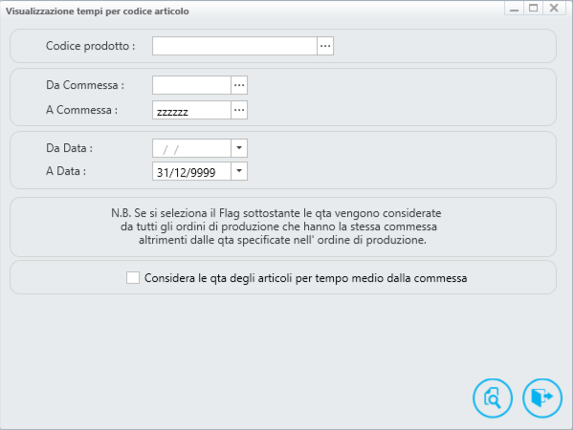This screenshot has width=573, height=430.
Task: Open the Da Commessa lookup ellipsis button
Action: (x=239, y=85)
